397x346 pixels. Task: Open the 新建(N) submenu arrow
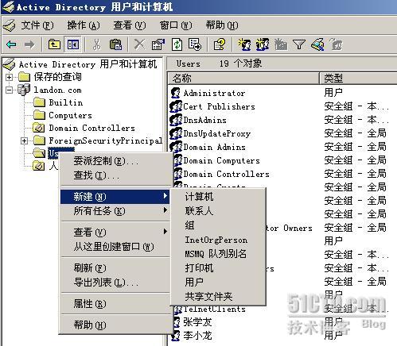(x=165, y=196)
